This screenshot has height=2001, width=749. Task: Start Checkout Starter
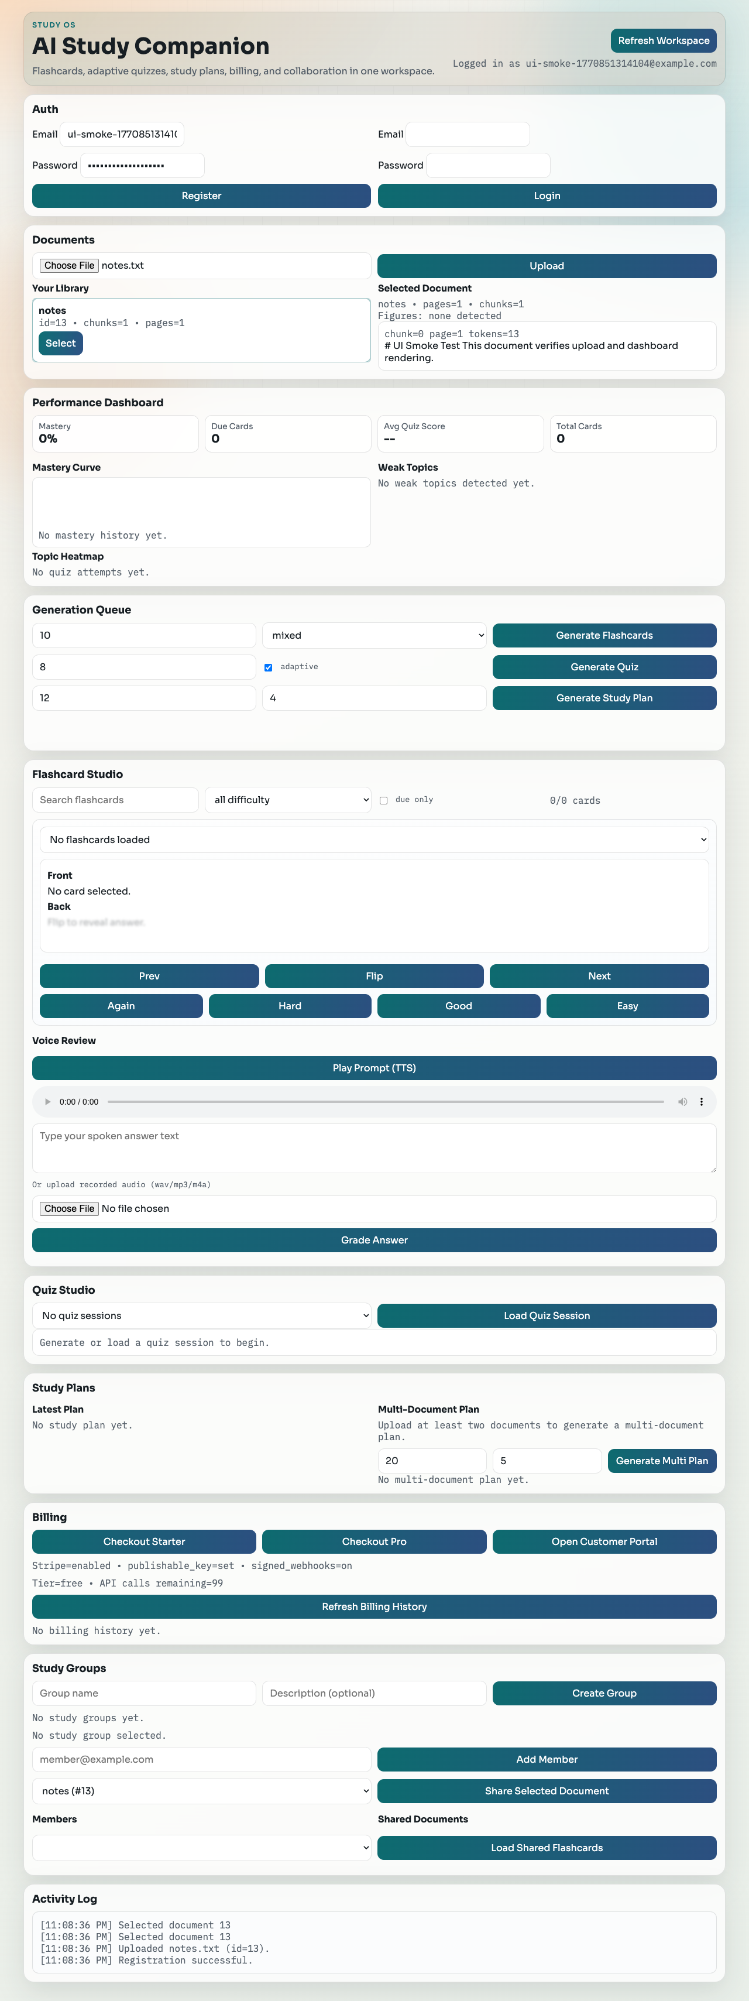pyautogui.click(x=145, y=1542)
